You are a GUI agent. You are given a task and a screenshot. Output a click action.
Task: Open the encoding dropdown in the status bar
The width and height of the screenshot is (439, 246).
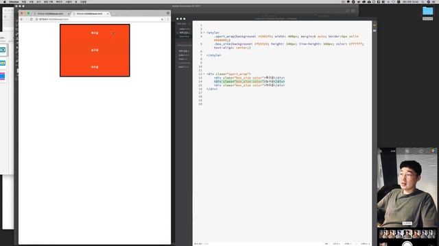click(336, 244)
